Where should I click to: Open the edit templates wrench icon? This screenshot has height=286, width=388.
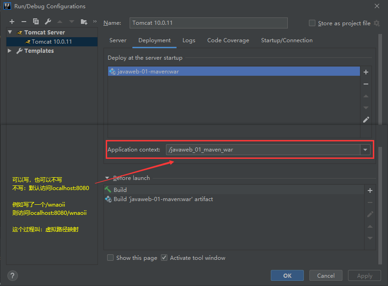[x=48, y=22]
